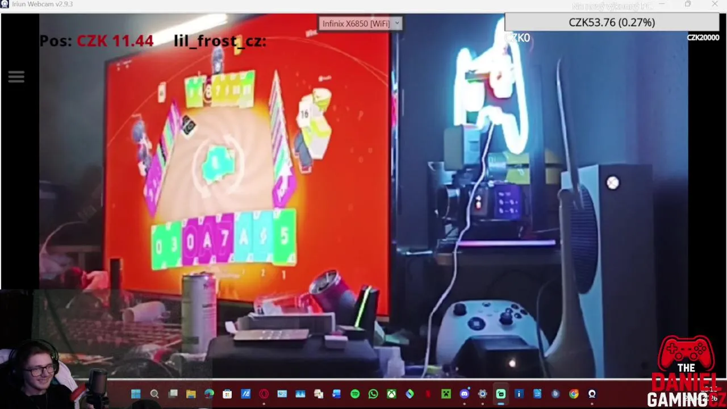Viewport: 727px width, 409px height.
Task: Click the CZK53.76 (0.27%) donation progress bar
Action: (x=612, y=22)
